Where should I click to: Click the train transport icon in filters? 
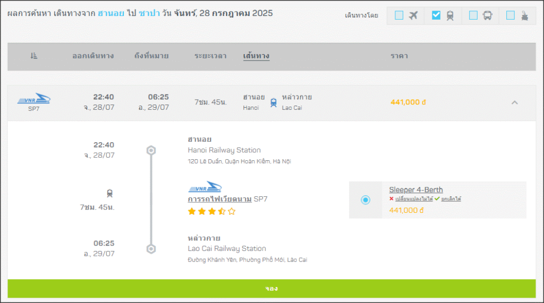450,15
